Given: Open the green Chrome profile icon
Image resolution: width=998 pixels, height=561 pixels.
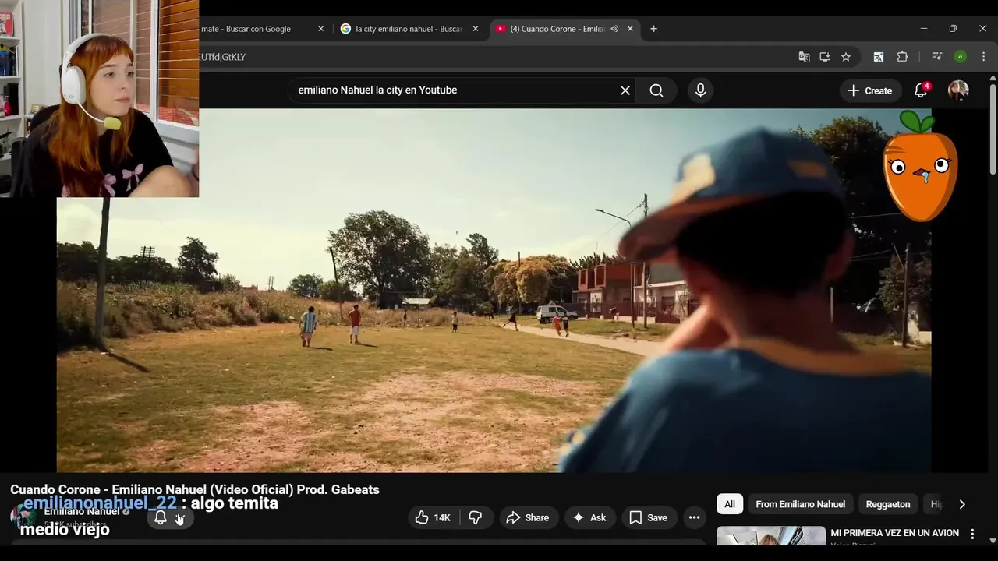Looking at the screenshot, I should [x=961, y=57].
